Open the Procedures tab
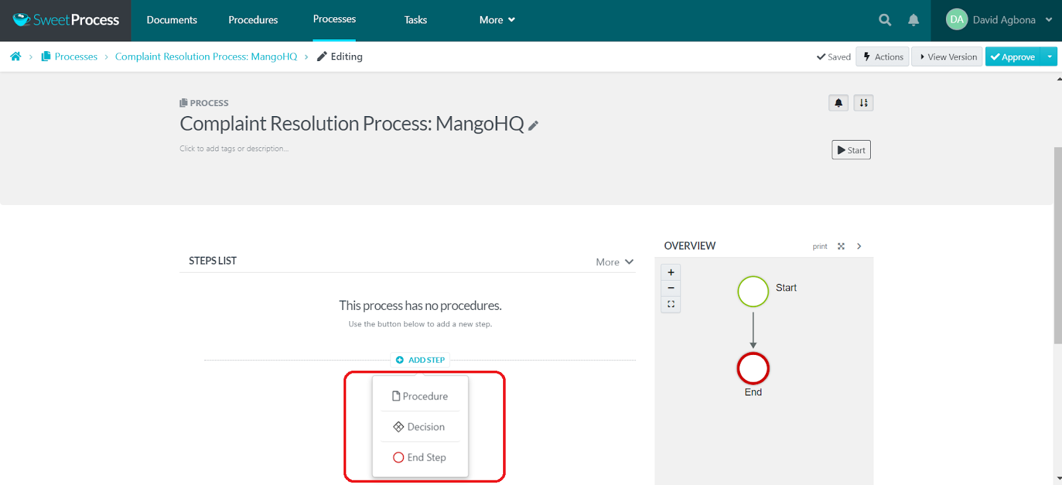1062x485 pixels. [x=253, y=20]
